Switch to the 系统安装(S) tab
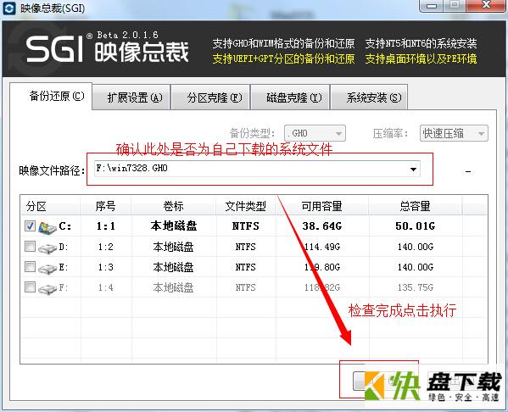The image size is (508, 412). (369, 97)
